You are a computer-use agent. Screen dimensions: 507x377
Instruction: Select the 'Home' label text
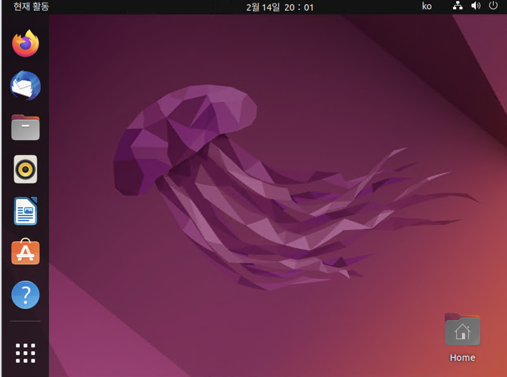tap(462, 358)
